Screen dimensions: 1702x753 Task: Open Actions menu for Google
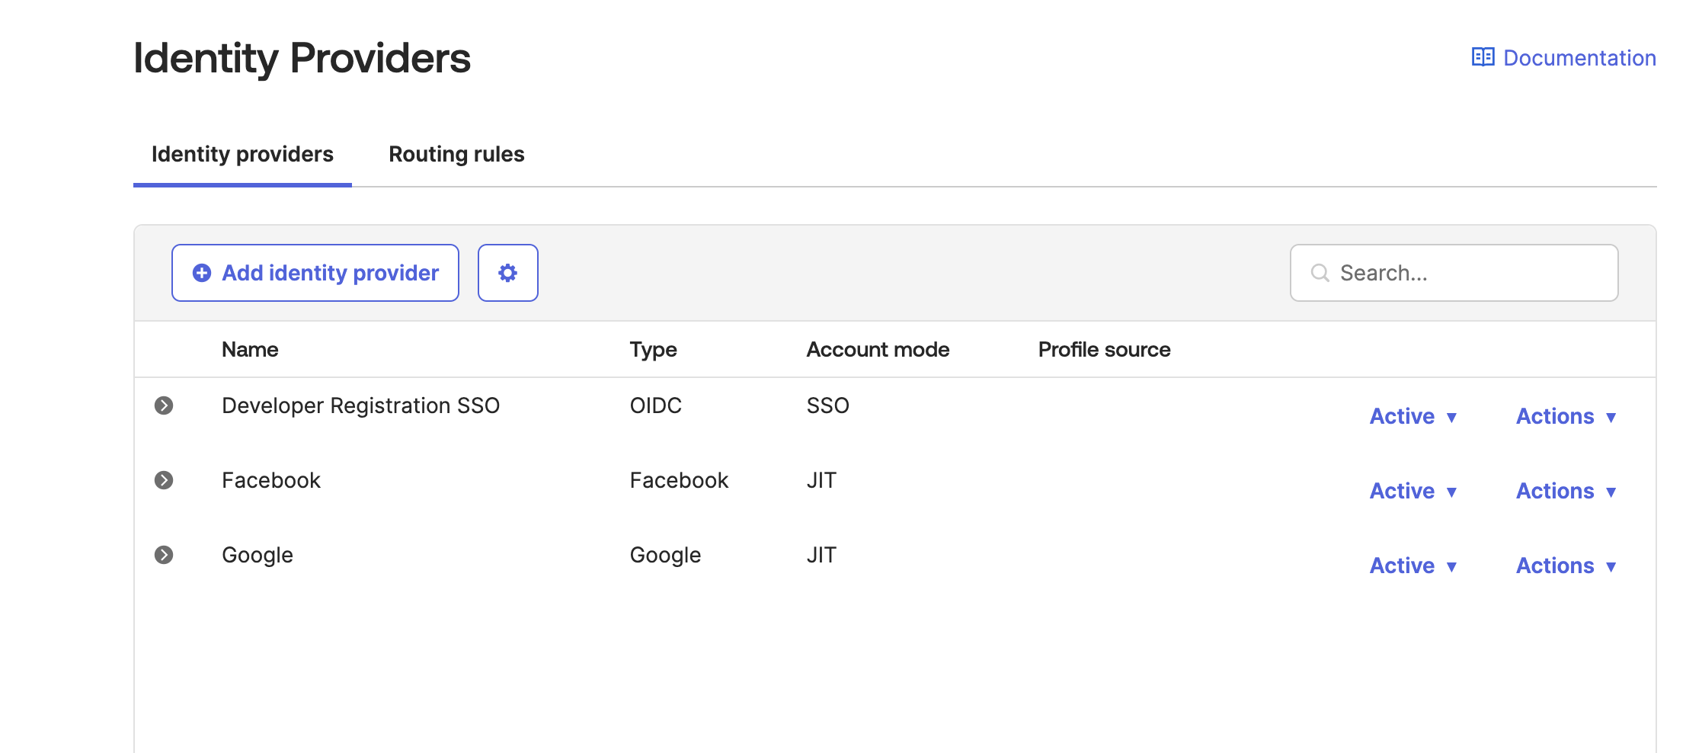[1566, 566]
